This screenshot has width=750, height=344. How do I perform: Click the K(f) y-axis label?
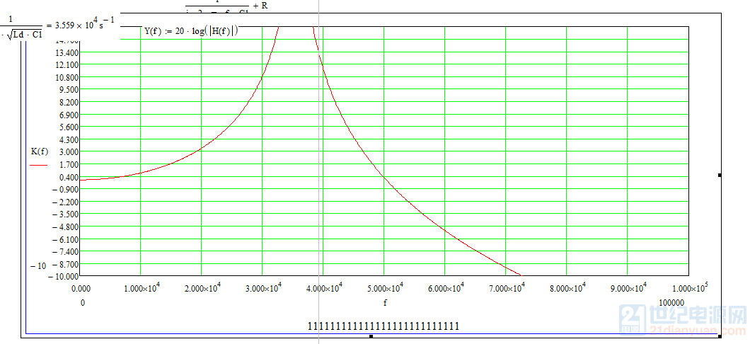40,151
